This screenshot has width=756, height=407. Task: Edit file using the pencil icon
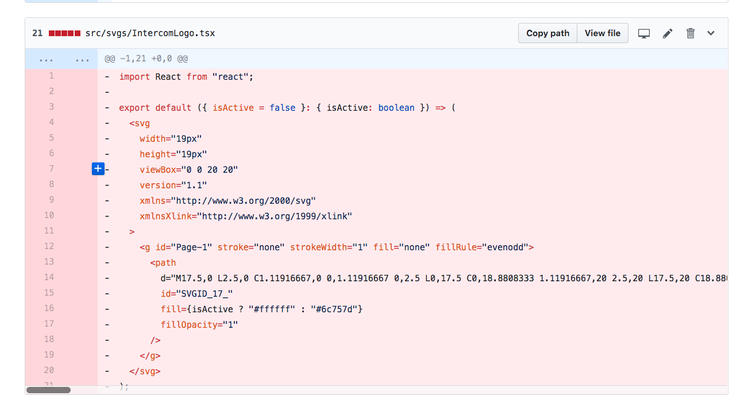(668, 33)
